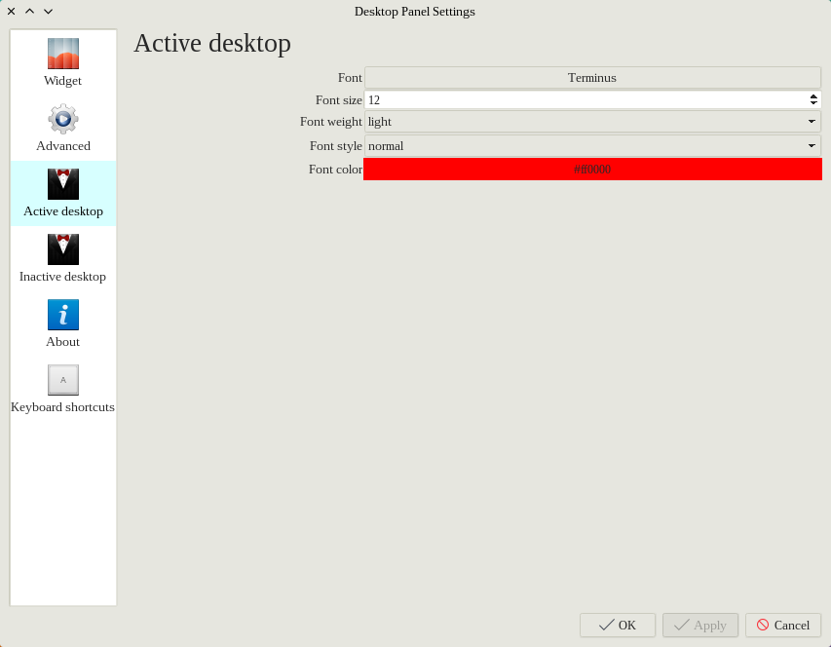The height and width of the screenshot is (647, 831).
Task: Click into the Font size field
Action: pyautogui.click(x=585, y=100)
